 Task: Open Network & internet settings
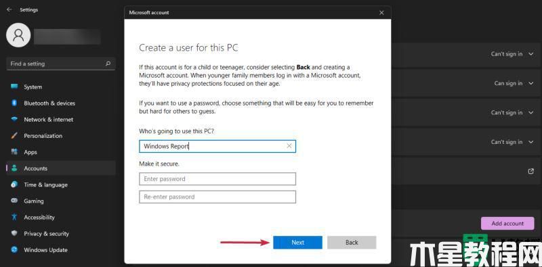(x=61, y=120)
